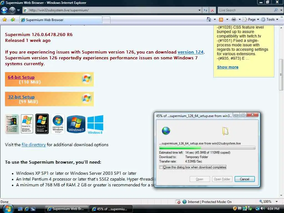Click the globe icon in download dialog

(x=166, y=131)
